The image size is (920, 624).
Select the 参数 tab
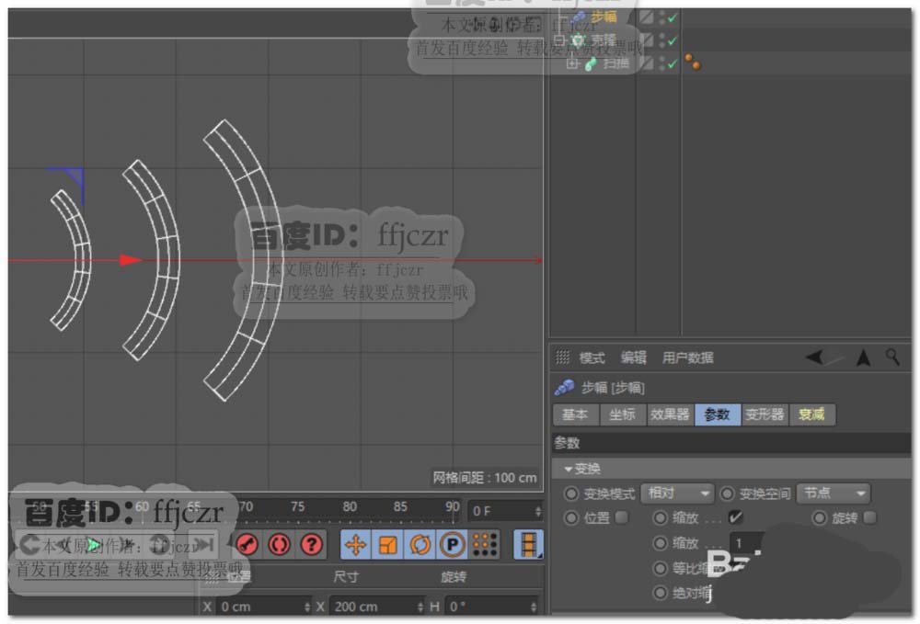[718, 414]
